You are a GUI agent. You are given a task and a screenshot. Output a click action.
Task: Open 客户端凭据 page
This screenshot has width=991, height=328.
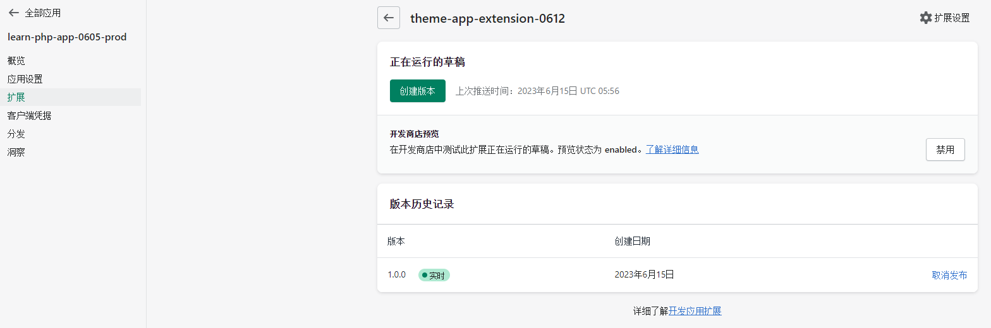[x=30, y=115]
